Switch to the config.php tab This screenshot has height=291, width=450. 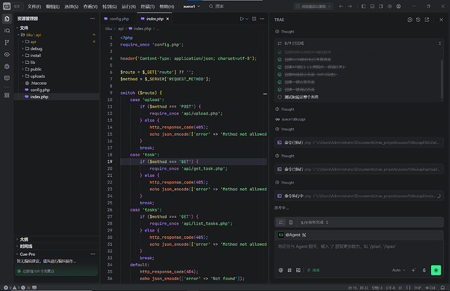[119, 19]
